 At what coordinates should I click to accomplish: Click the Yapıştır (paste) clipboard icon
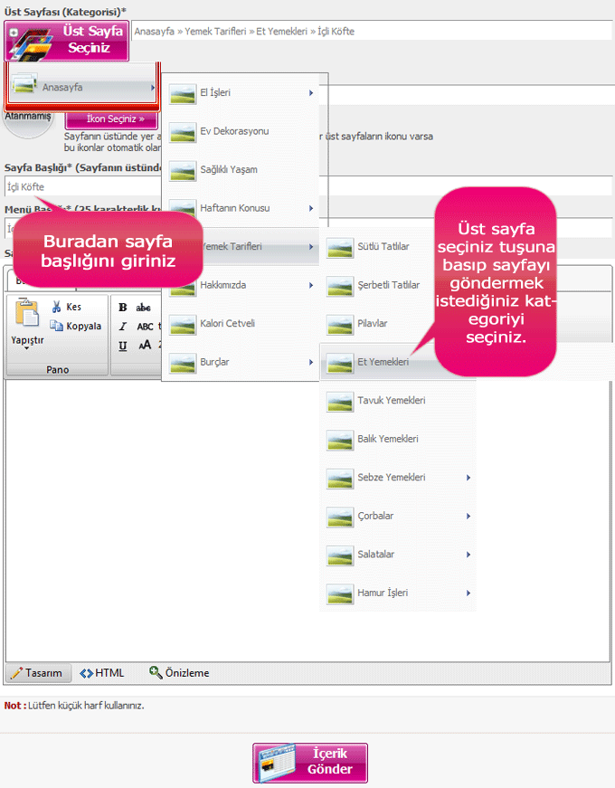pyautogui.click(x=27, y=313)
